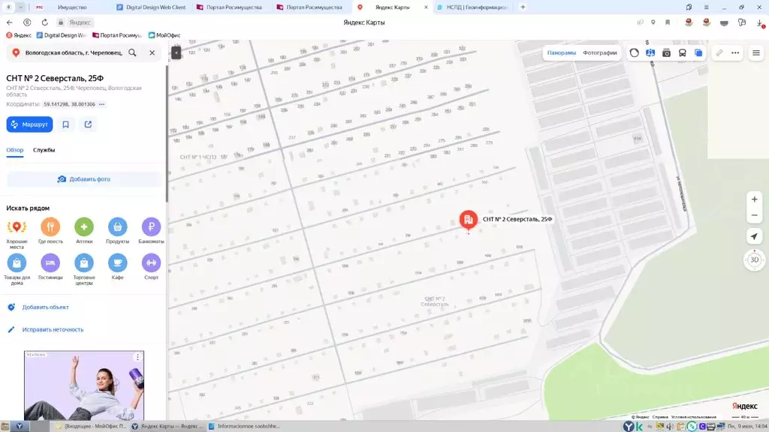Image resolution: width=769 pixels, height=432 pixels.
Task: Switch to Digital Design Web Client tab
Action: (x=151, y=7)
